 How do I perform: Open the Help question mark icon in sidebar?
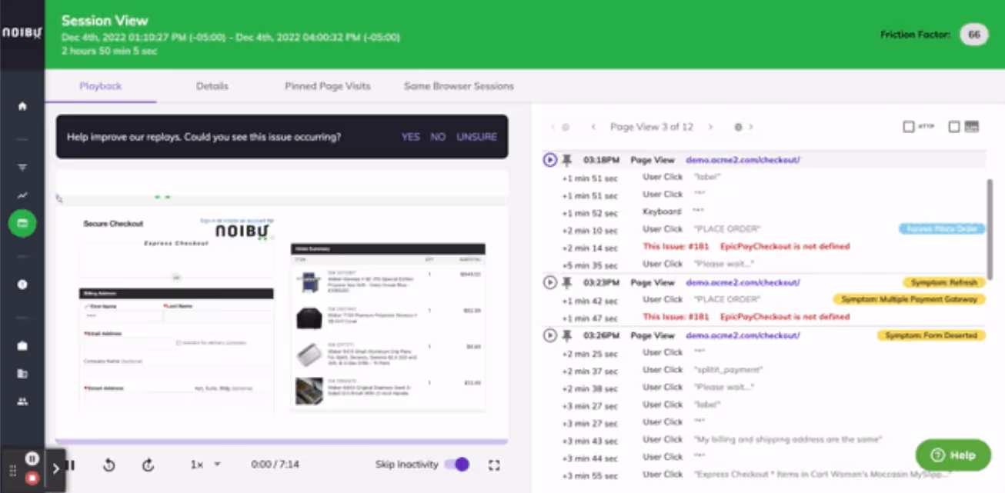21,284
